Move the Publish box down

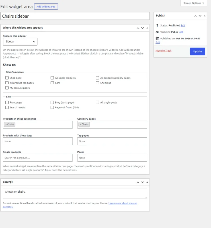[200, 16]
